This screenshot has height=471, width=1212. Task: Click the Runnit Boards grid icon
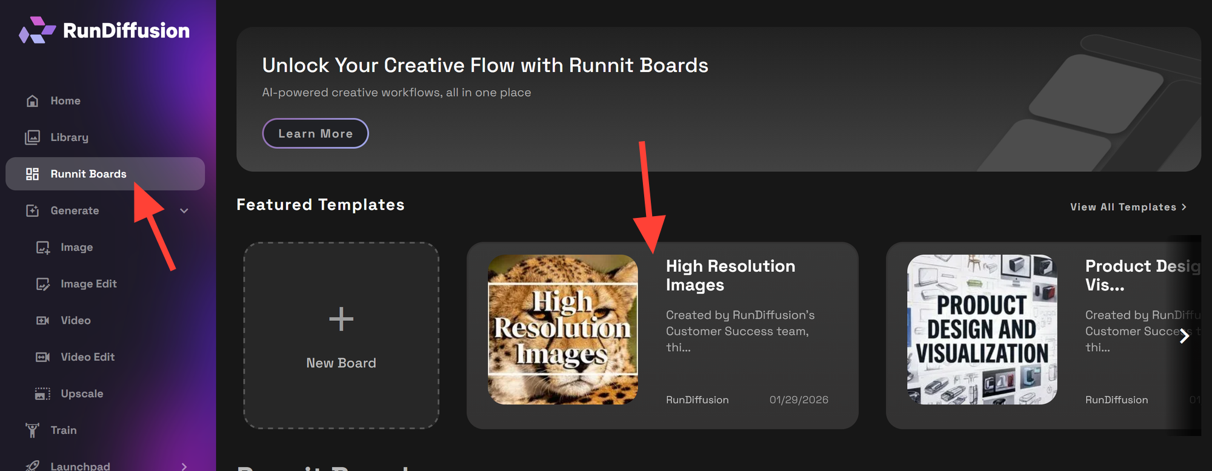pos(33,174)
